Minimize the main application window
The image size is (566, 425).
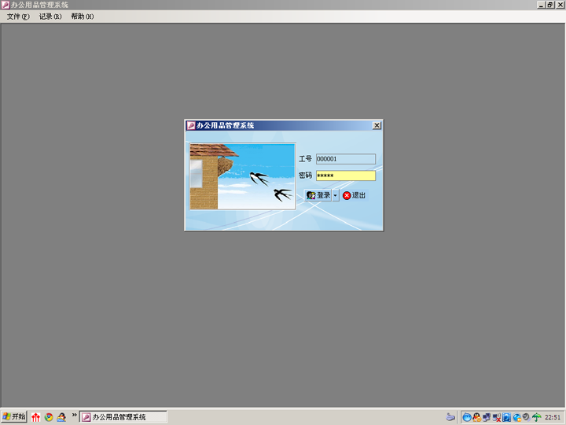541,5
